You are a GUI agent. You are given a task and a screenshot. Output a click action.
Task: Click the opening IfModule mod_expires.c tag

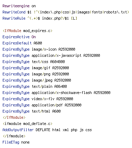[x=28, y=31]
